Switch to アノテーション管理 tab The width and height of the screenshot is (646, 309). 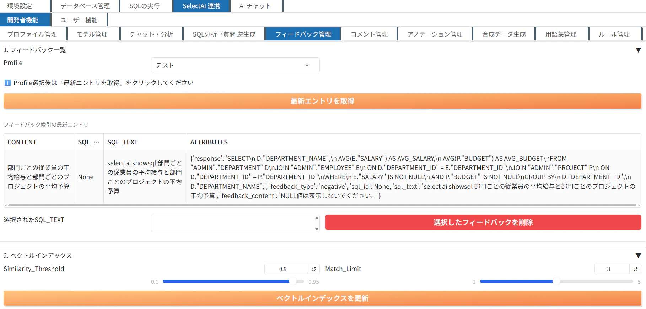tap(435, 34)
